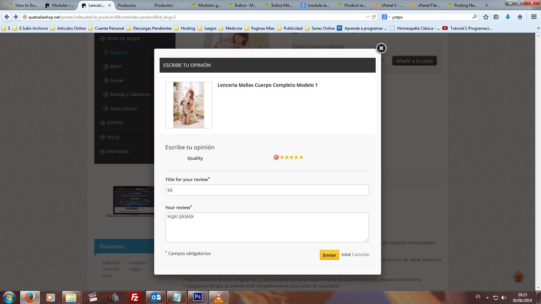Rate Quality with the third star

[x=291, y=157]
